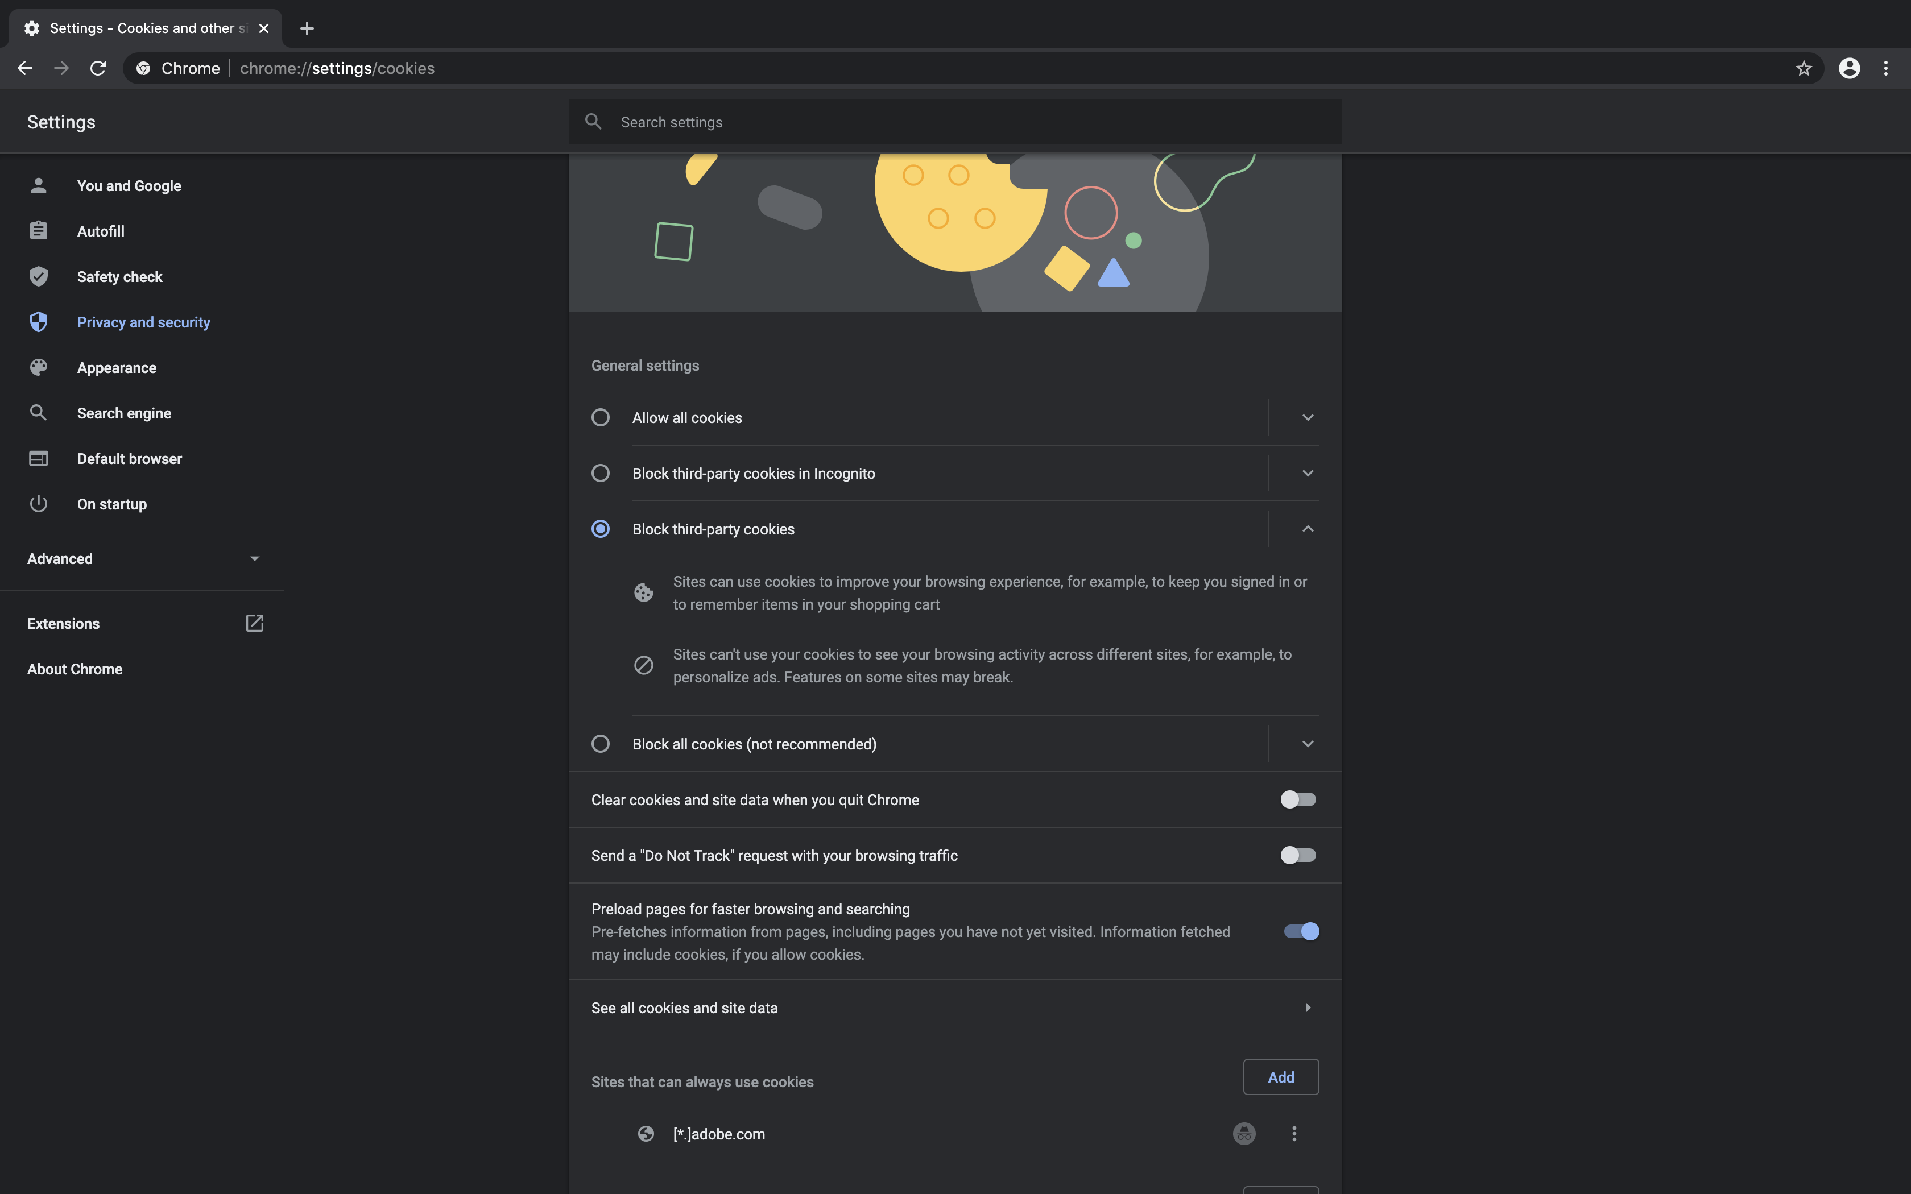This screenshot has width=1911, height=1194.
Task: Click the Safety check shield icon
Action: tap(39, 276)
